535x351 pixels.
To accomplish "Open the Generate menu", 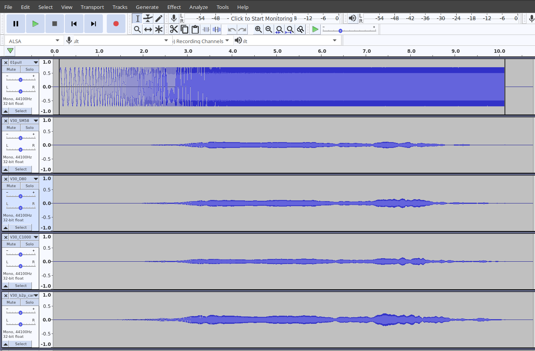I will point(147,7).
